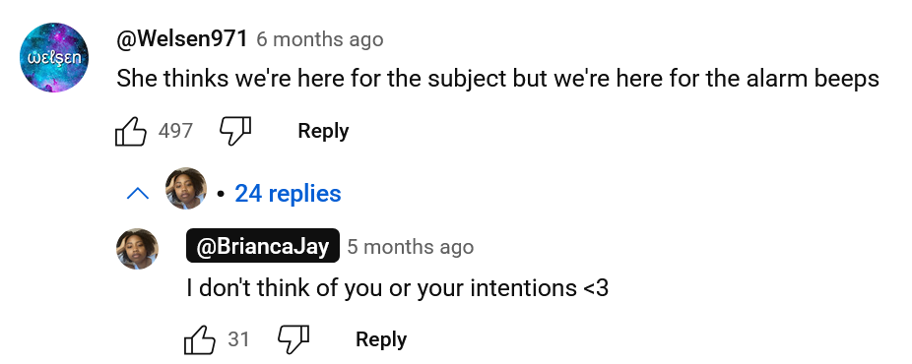Click the 5 months ago timestamp

tap(410, 247)
